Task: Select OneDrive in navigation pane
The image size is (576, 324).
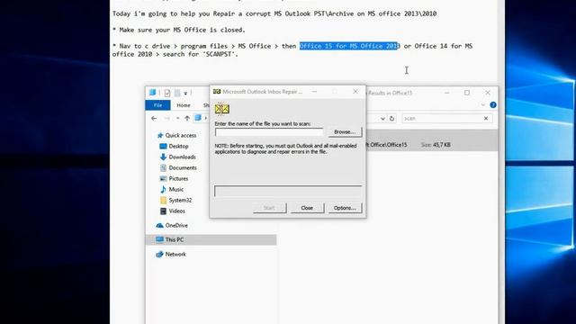Action: [x=176, y=226]
